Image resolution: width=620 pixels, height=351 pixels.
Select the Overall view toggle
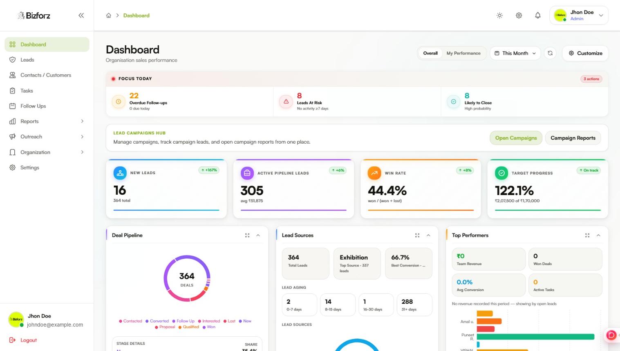(430, 53)
